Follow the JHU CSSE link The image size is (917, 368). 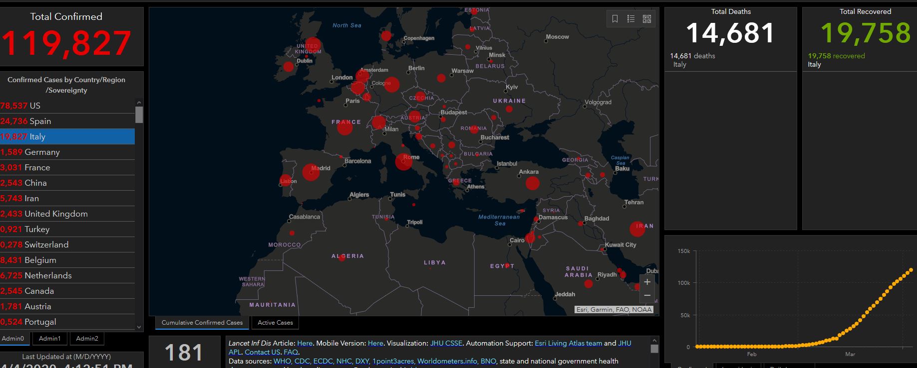[x=446, y=343]
